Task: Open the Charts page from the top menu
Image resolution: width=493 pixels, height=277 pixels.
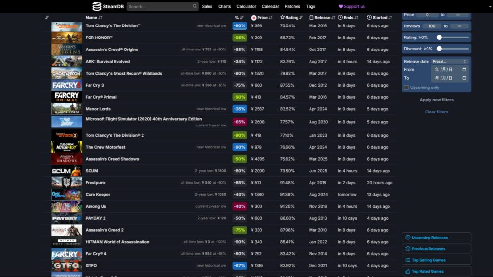Action: (224, 6)
